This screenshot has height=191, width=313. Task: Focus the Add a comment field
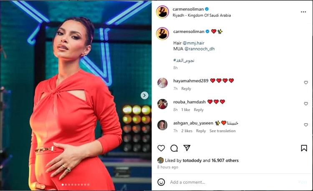tap(232, 182)
